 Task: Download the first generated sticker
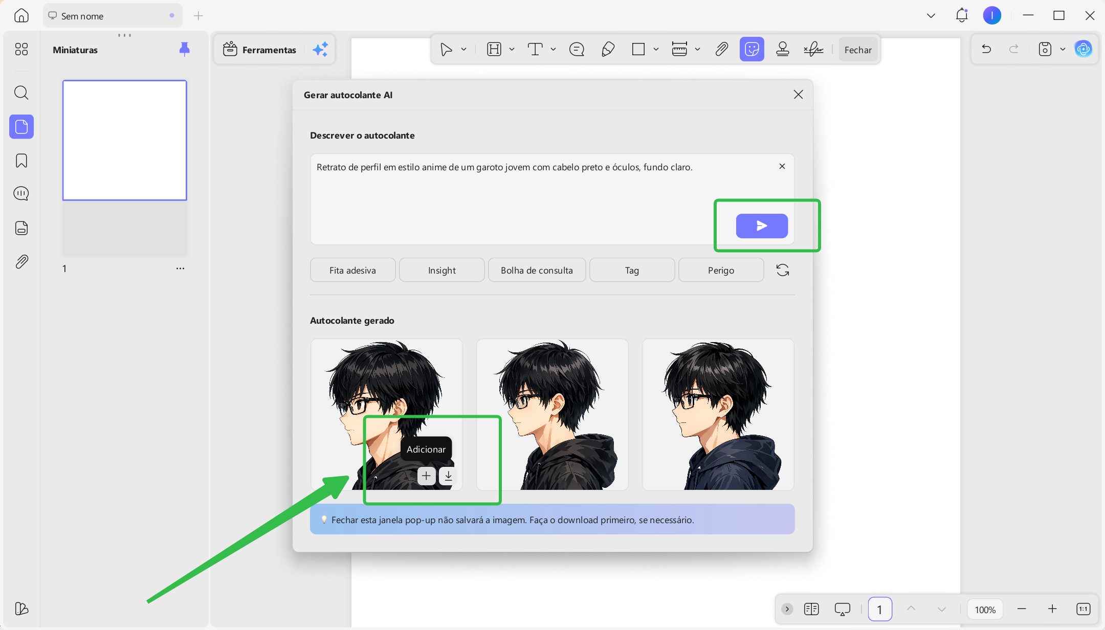448,476
